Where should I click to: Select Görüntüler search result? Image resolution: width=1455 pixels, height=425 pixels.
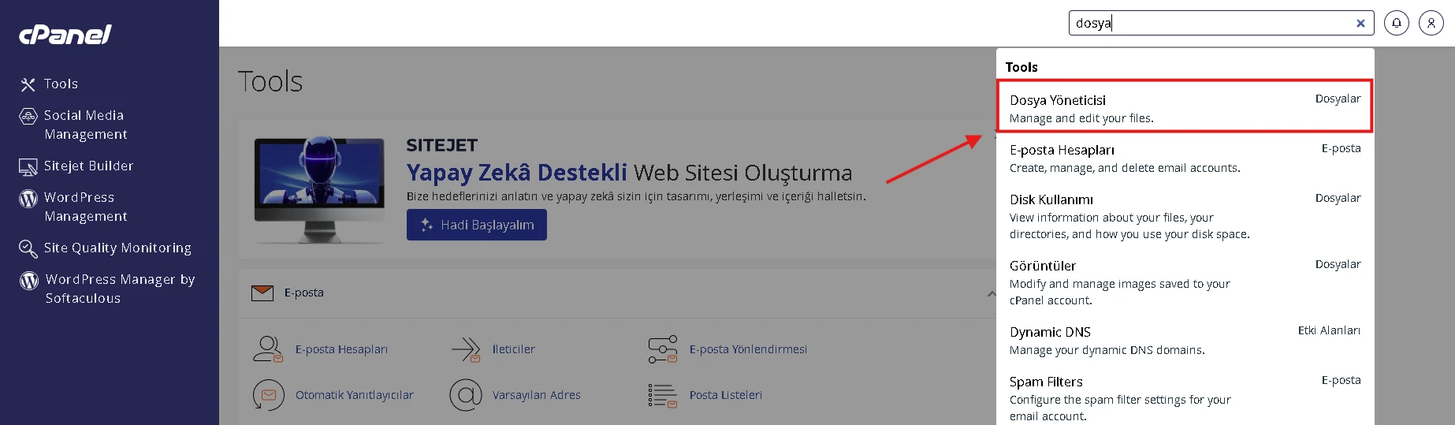tap(1185, 282)
